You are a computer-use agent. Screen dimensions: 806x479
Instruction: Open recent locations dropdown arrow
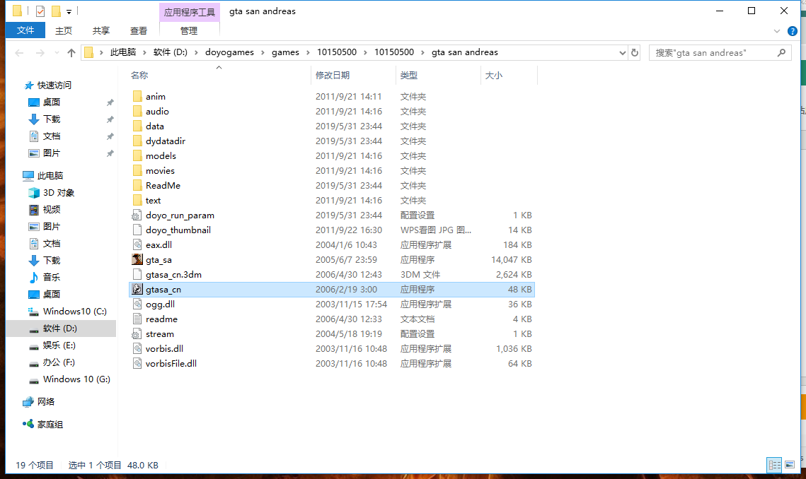point(57,52)
